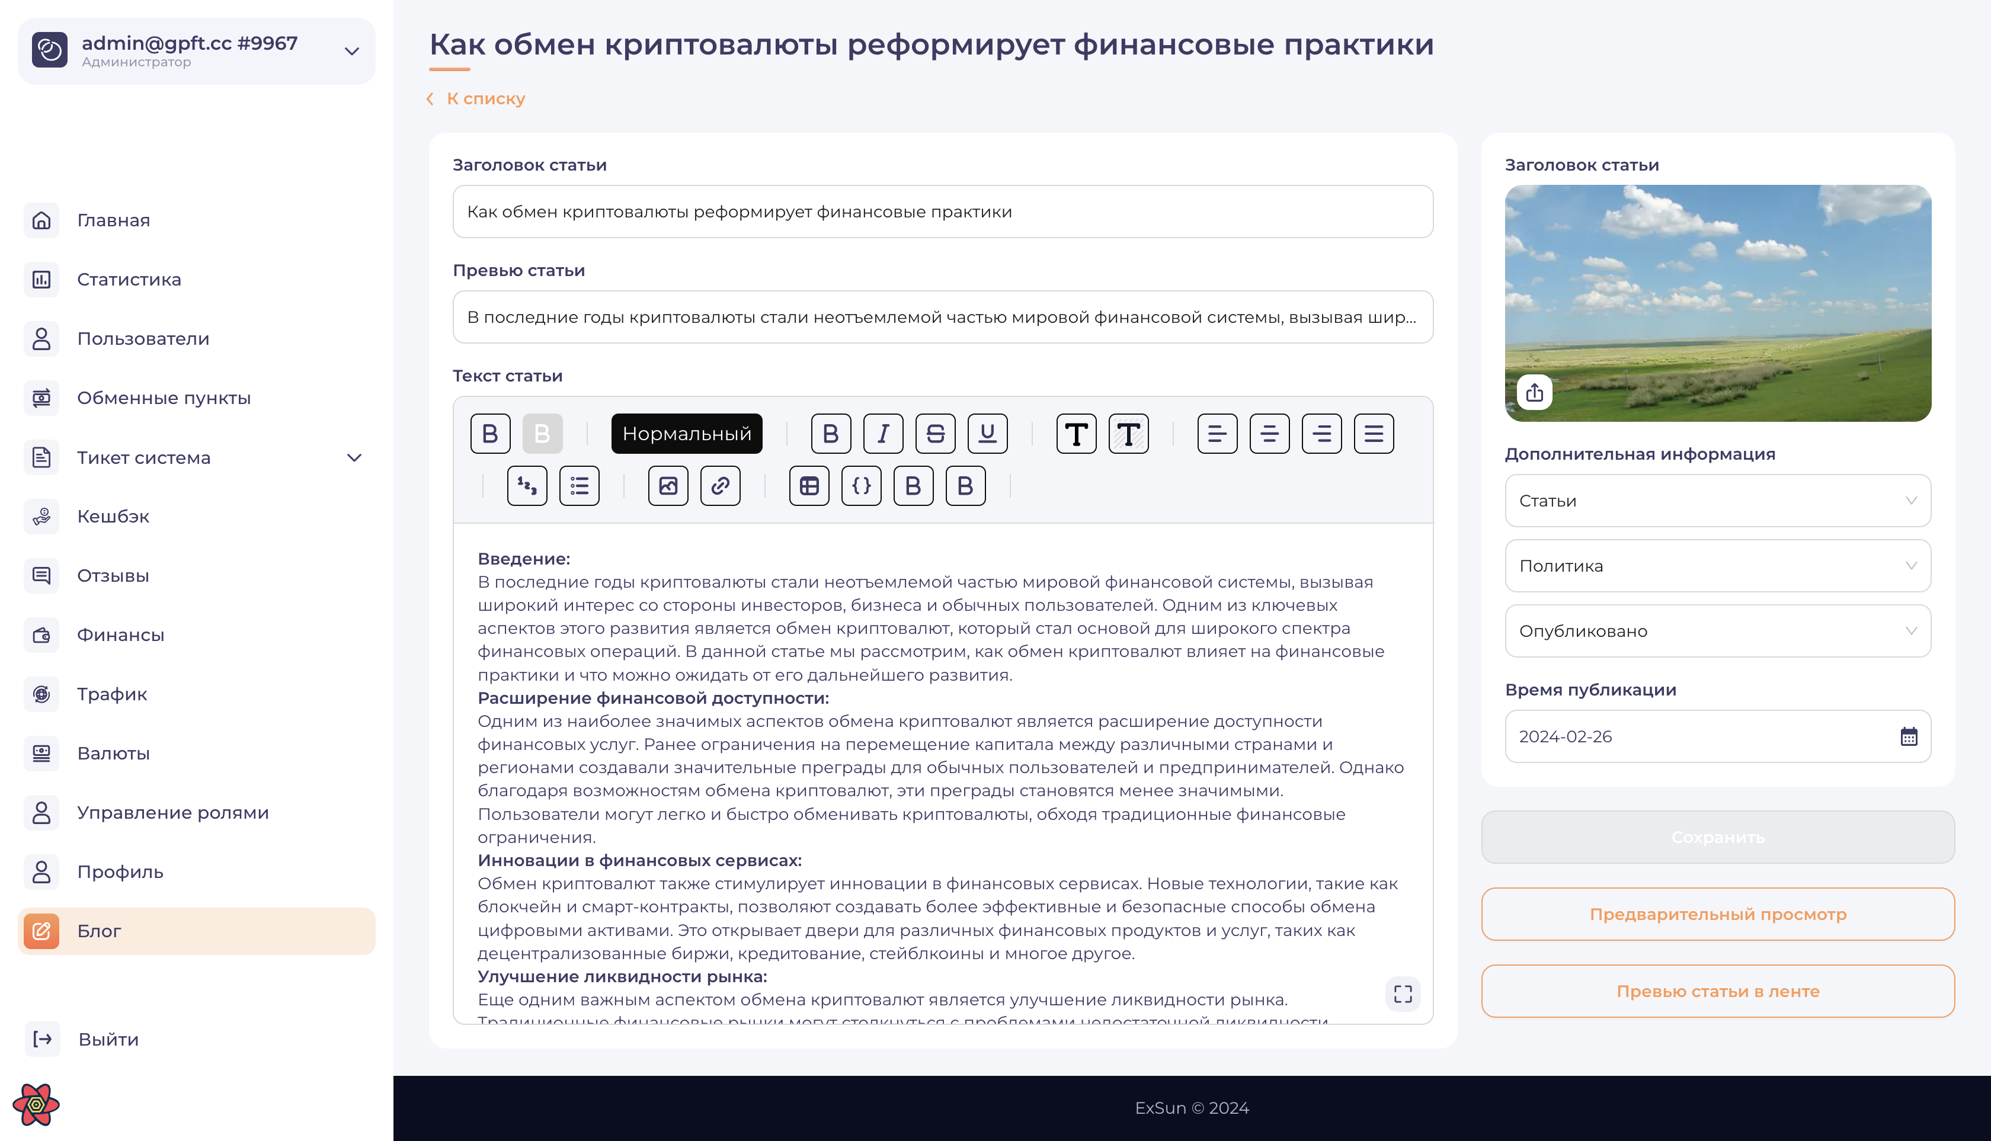This screenshot has height=1141, width=1991.
Task: Toggle italic formatting
Action: [x=884, y=434]
